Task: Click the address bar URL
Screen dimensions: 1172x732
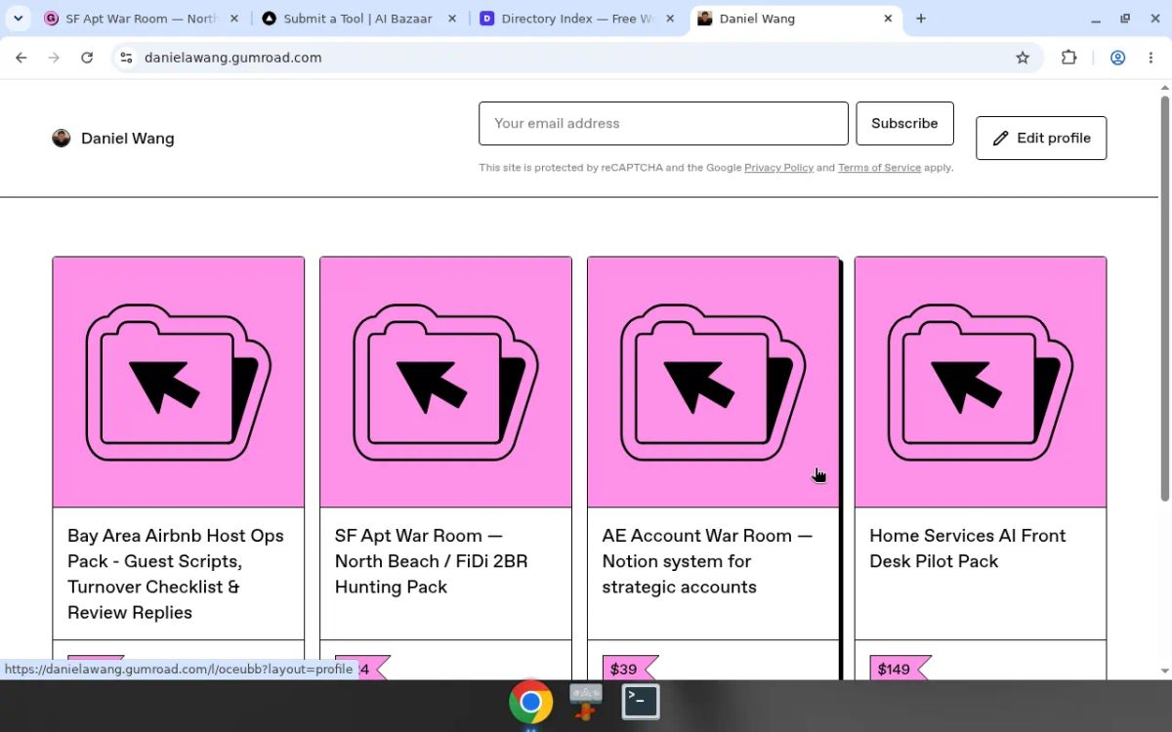Action: (x=232, y=58)
